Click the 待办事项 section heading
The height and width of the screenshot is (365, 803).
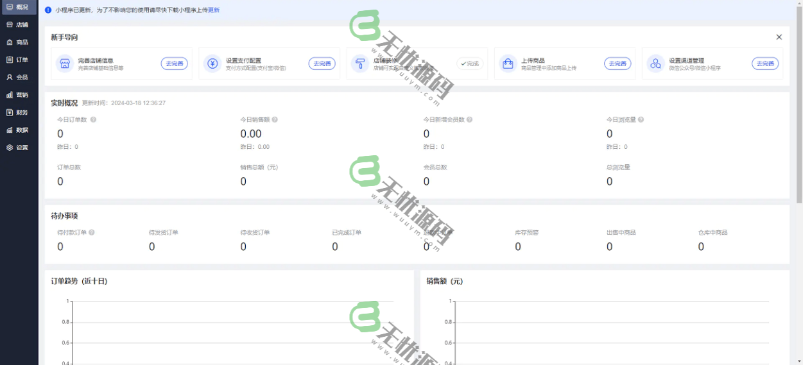point(64,216)
